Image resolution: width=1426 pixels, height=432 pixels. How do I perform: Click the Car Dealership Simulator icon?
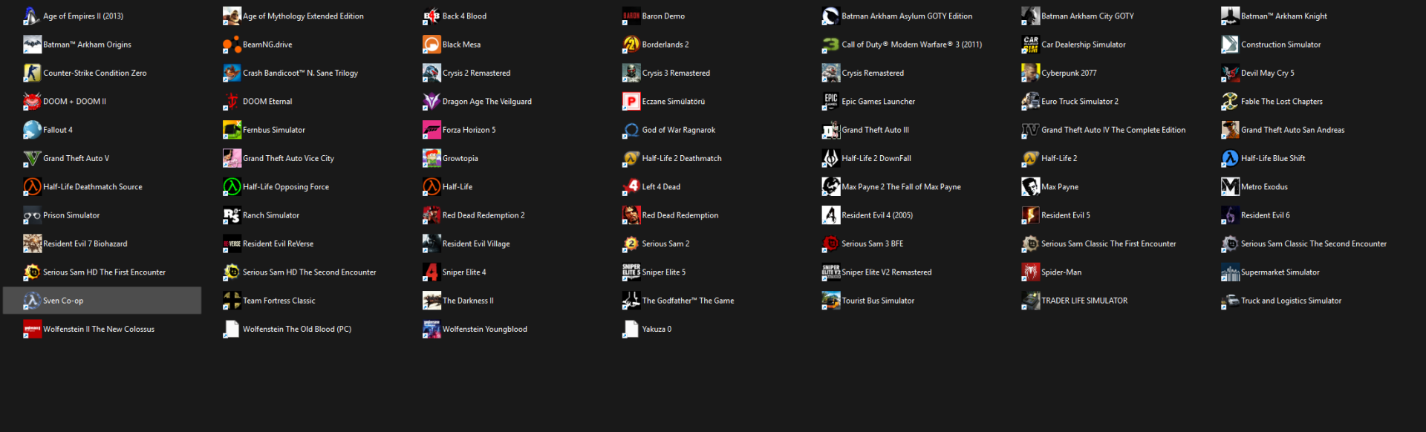click(x=1031, y=45)
